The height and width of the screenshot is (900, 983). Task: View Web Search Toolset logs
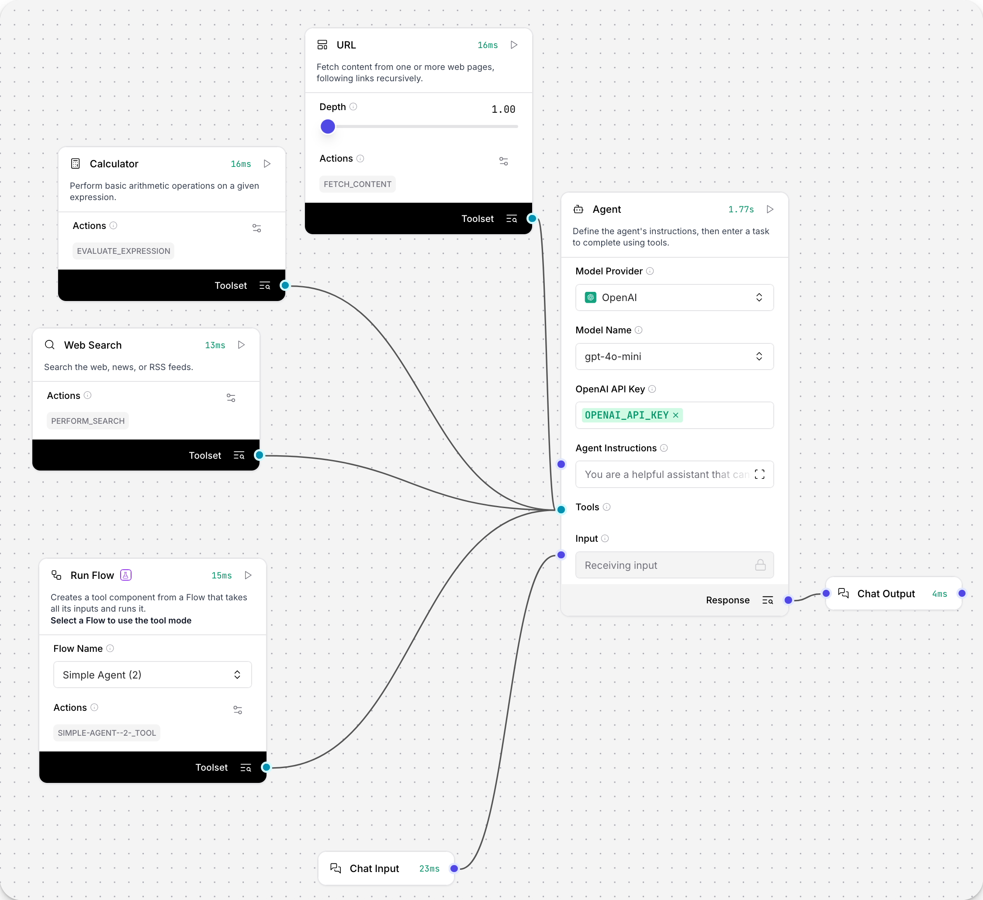tap(239, 455)
